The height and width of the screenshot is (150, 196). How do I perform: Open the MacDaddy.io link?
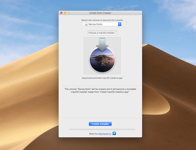coord(105,134)
